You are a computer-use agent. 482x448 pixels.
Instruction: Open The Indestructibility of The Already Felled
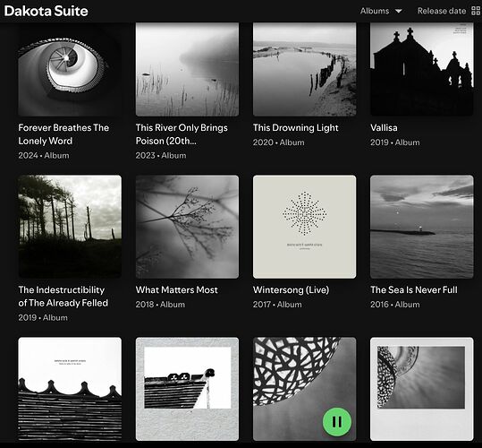tap(63, 297)
